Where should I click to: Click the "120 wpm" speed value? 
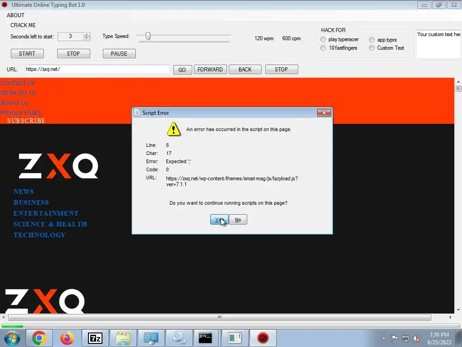click(x=264, y=39)
